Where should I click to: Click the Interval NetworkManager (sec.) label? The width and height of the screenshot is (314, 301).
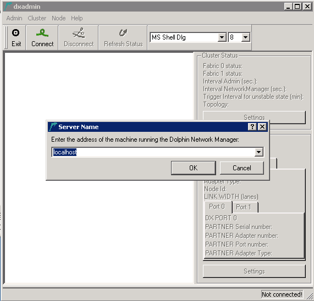[x=245, y=89]
